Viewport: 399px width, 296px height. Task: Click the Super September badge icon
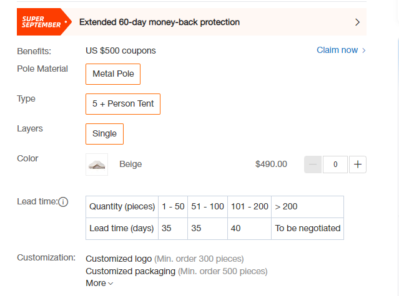tap(44, 22)
